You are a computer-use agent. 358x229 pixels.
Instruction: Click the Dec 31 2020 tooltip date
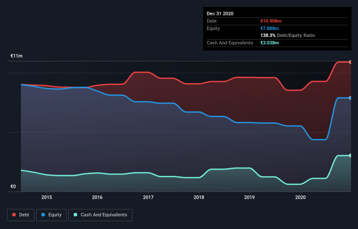click(x=220, y=13)
